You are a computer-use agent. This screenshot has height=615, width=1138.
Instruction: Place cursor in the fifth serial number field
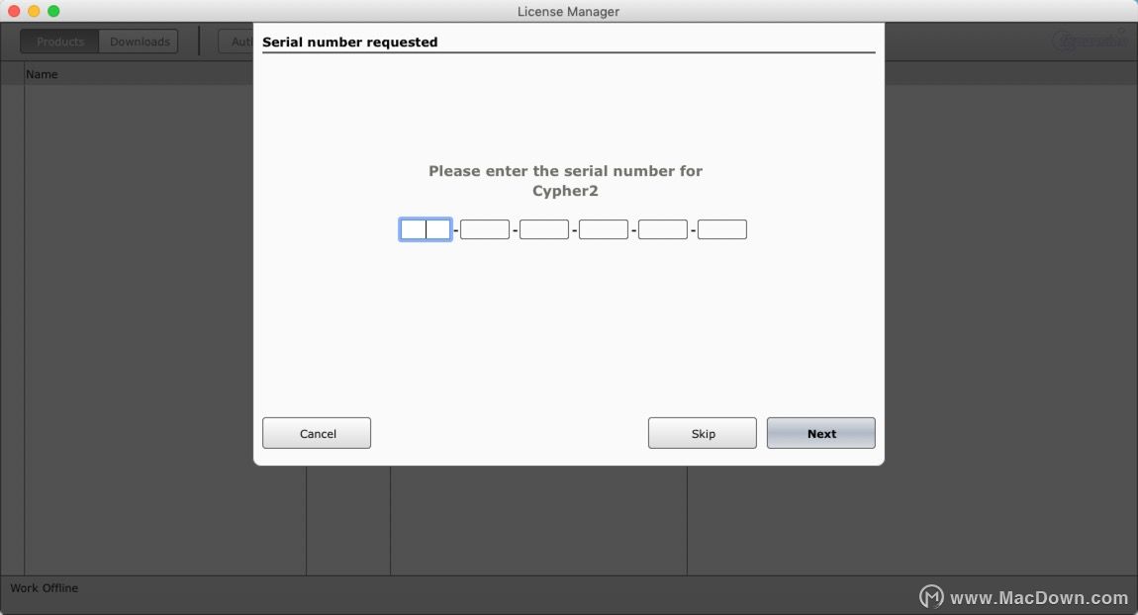point(663,230)
